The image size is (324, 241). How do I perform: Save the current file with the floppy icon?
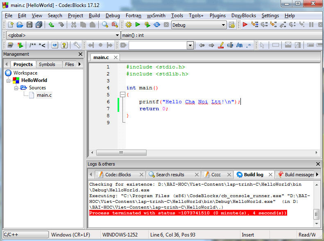click(x=29, y=25)
